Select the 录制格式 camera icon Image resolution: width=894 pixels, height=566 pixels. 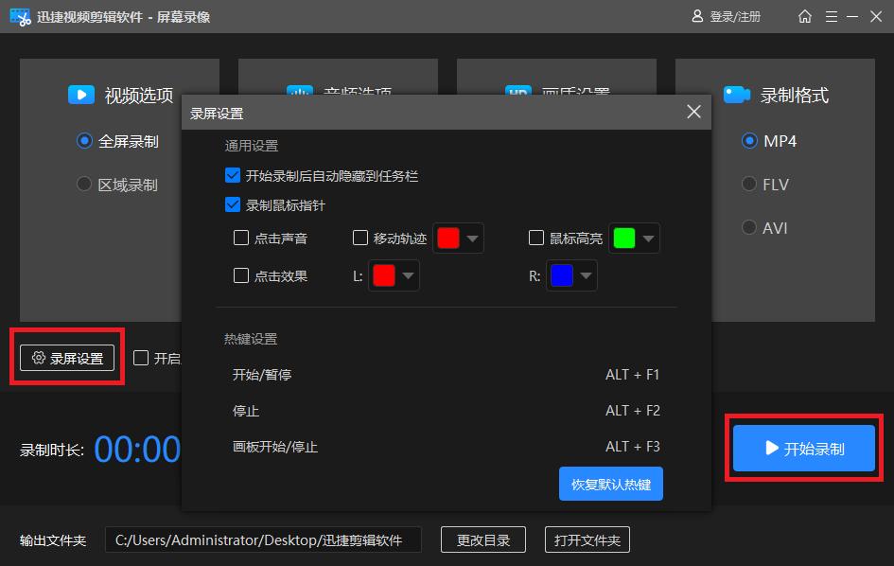[738, 94]
